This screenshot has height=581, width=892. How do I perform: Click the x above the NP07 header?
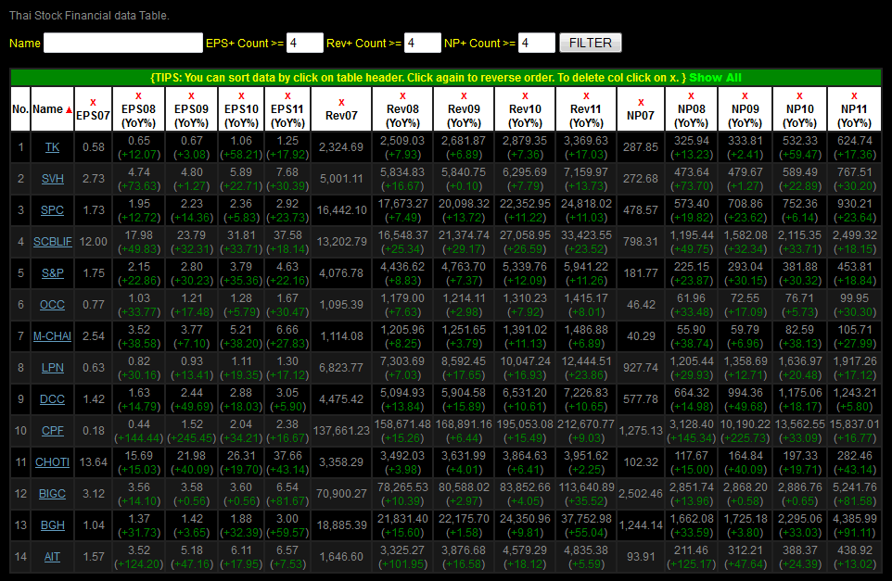coord(641,102)
